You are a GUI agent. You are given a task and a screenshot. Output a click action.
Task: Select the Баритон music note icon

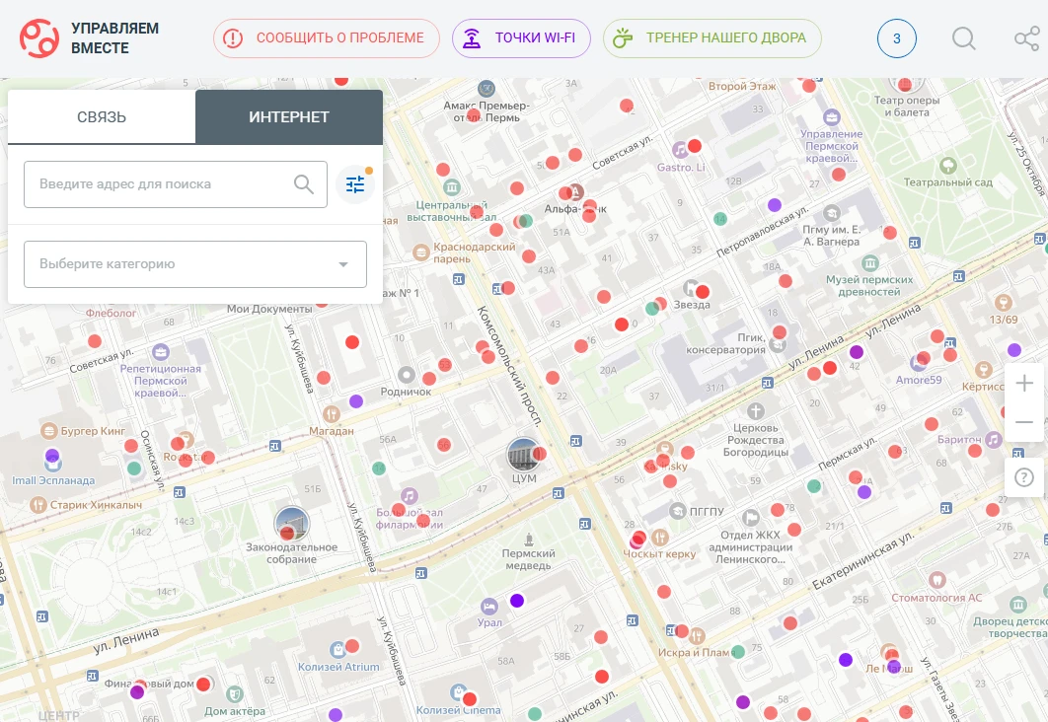point(994,439)
